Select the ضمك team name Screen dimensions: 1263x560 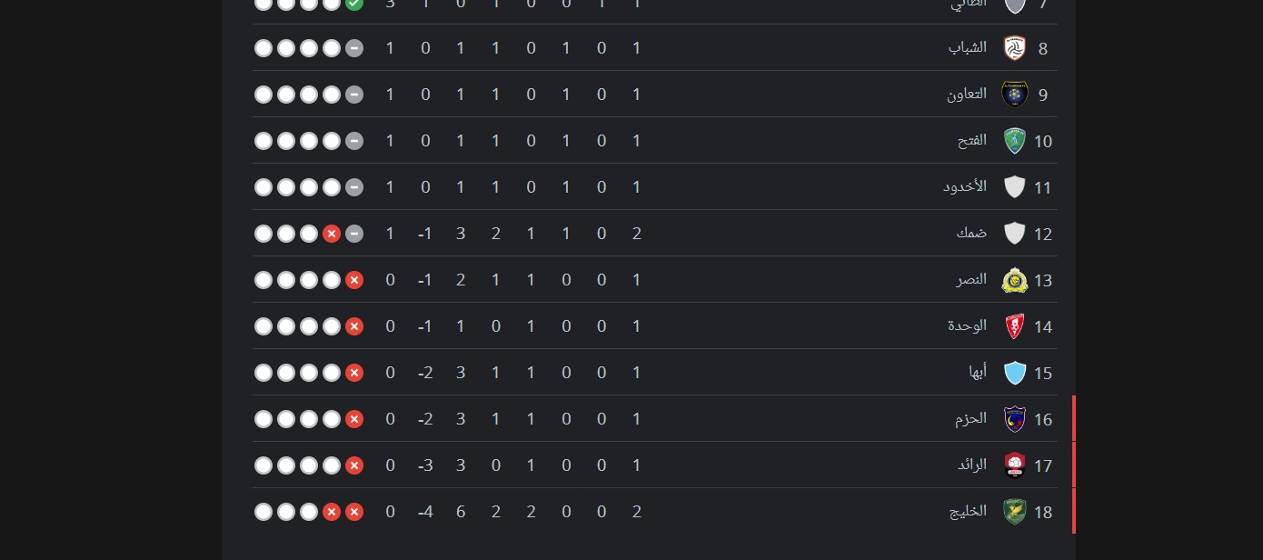tap(971, 233)
